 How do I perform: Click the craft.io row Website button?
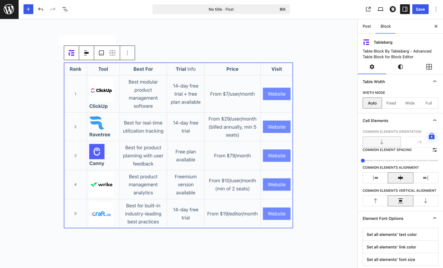pyautogui.click(x=276, y=214)
